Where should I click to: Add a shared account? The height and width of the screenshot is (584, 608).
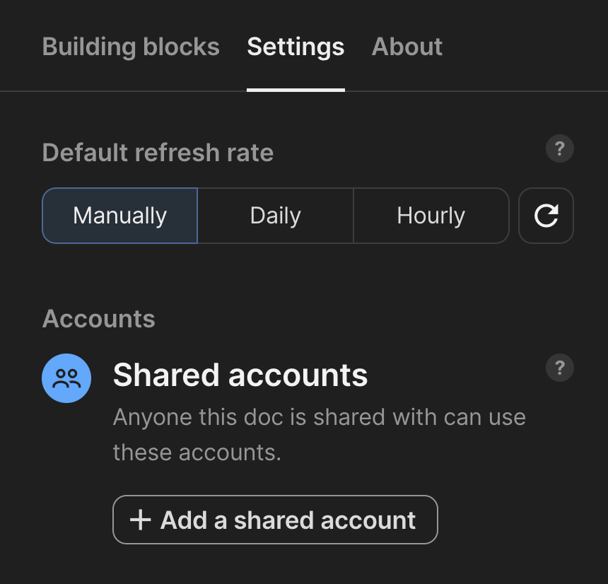click(x=275, y=520)
